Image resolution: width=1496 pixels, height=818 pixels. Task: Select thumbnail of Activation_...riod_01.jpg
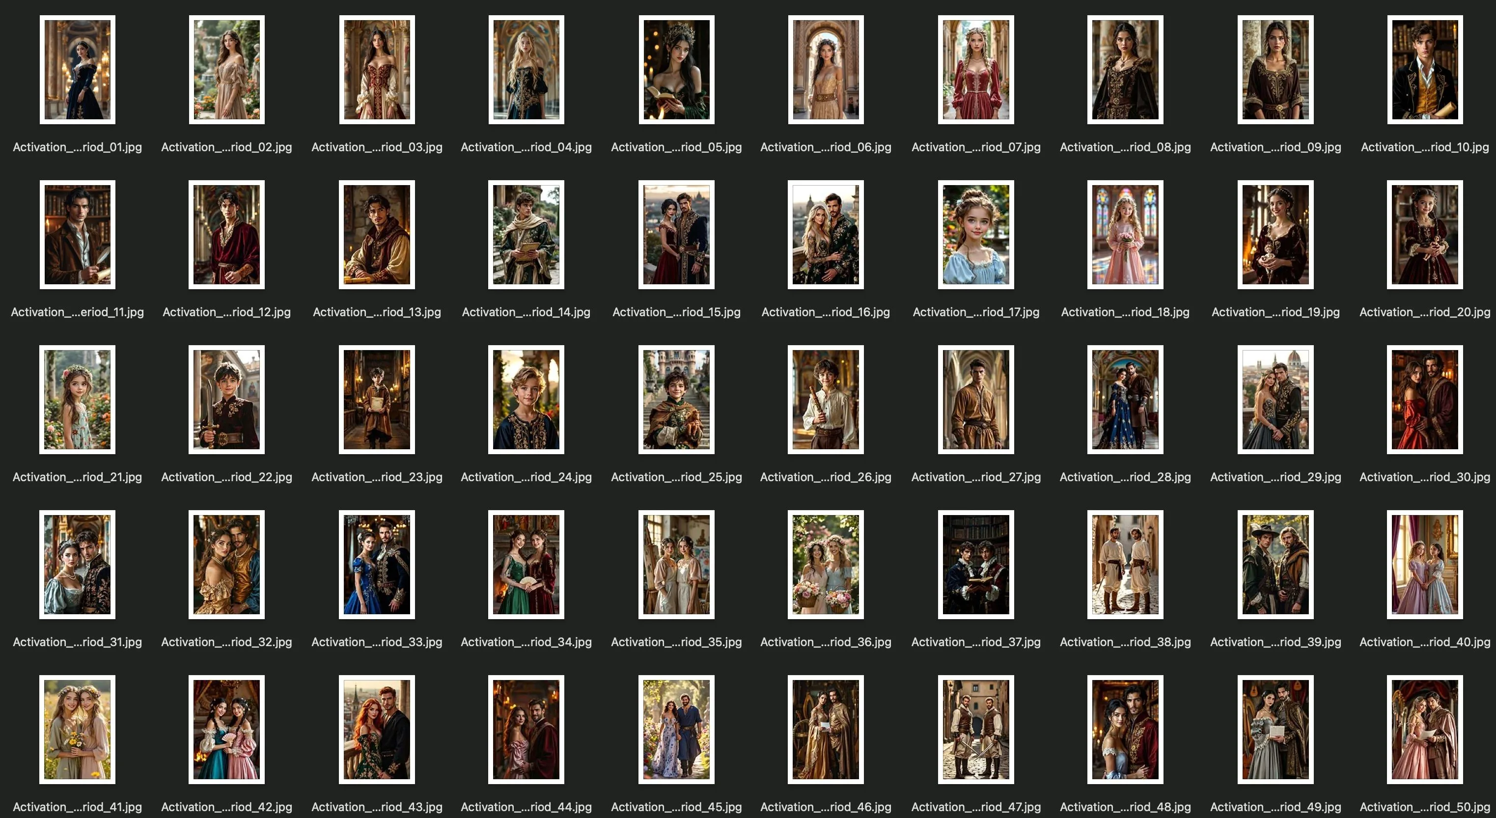click(x=77, y=70)
